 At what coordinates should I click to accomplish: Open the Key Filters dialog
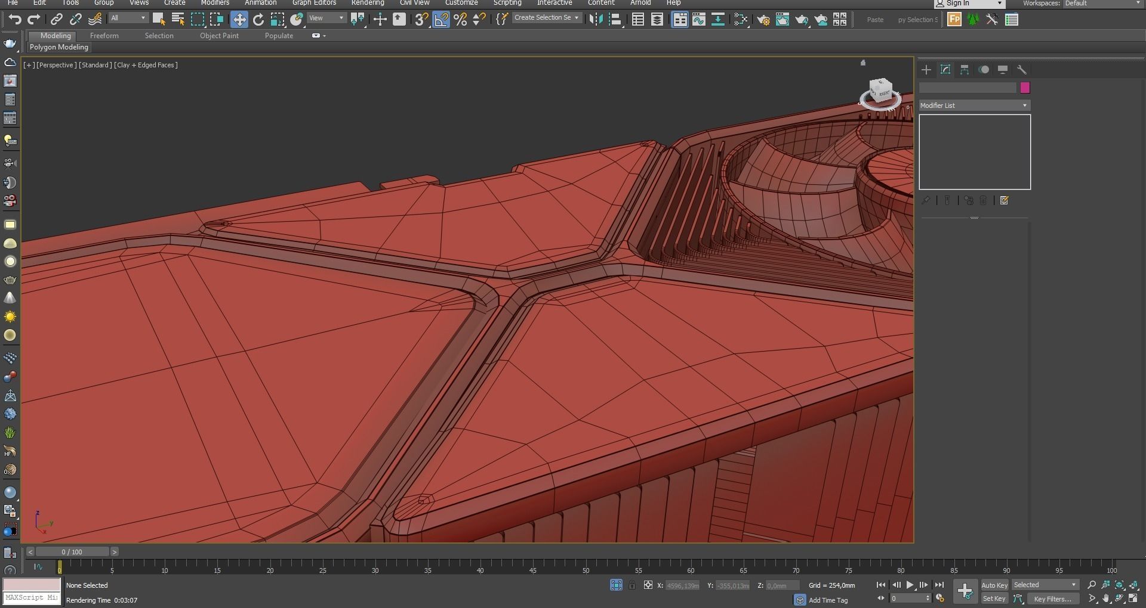[x=1053, y=599]
